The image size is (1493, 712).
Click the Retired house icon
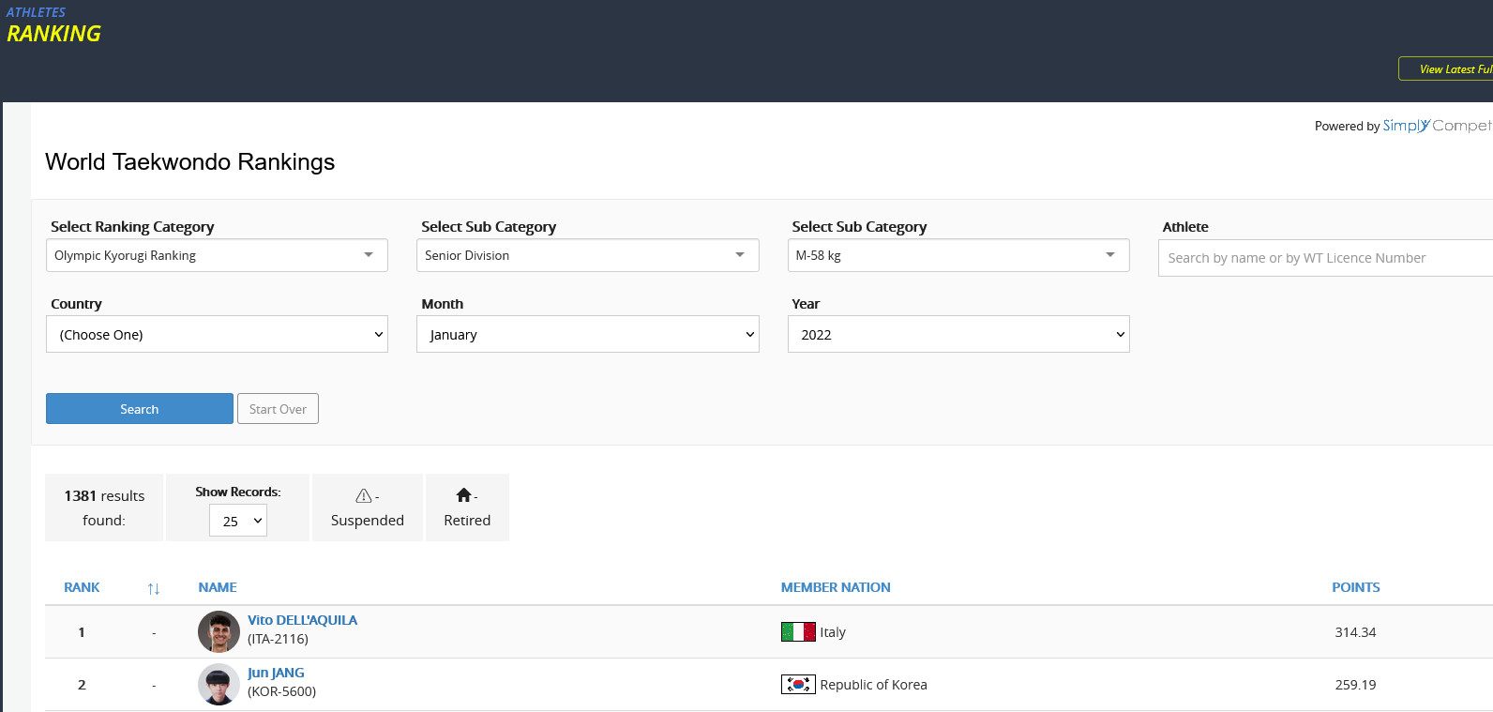[x=463, y=495]
